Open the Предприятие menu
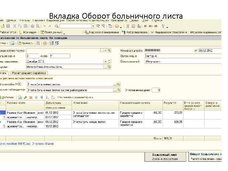The width and height of the screenshot is (228, 171). click(x=119, y=21)
